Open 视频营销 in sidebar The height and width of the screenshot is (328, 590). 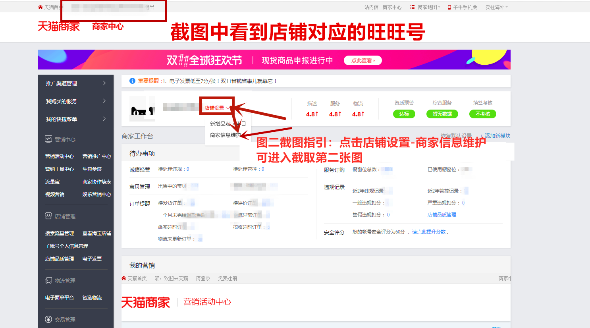click(55, 195)
